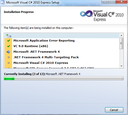128x115 pixels.
Task: Click the scroll up arrow of the items list
Action: (x=121, y=35)
